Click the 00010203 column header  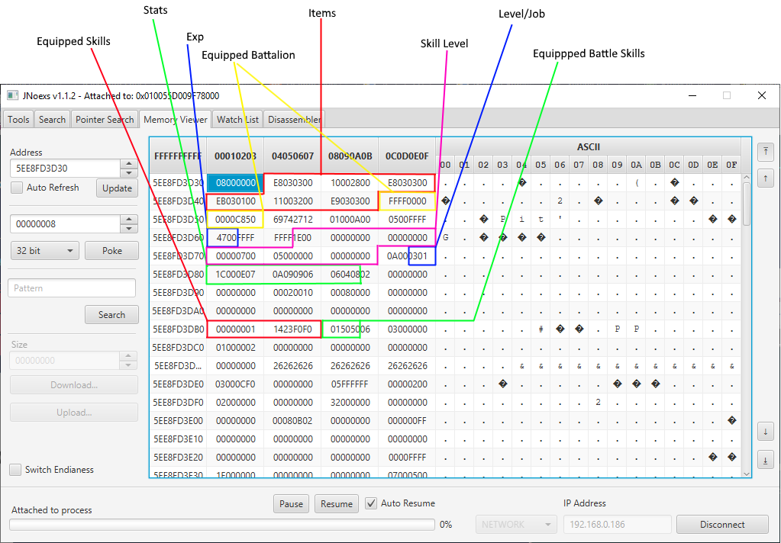[x=235, y=156]
